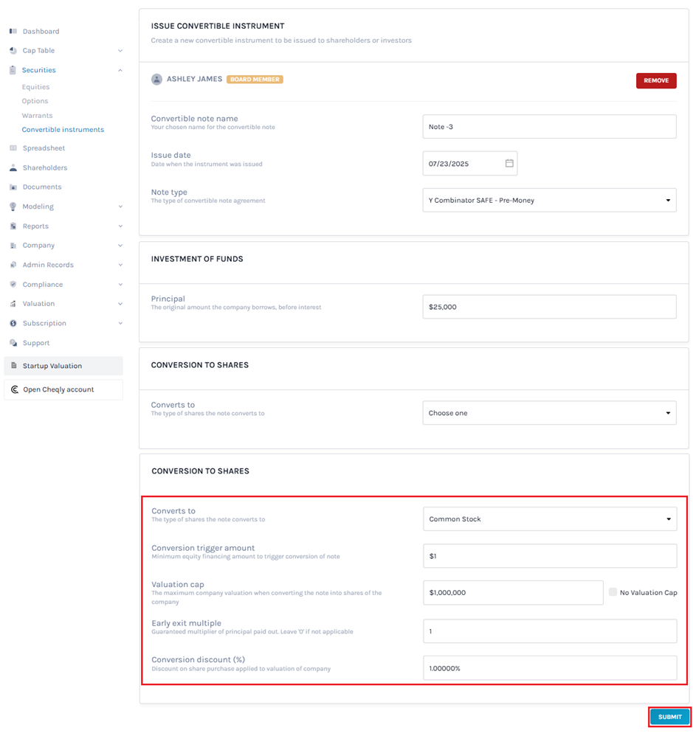Image resolution: width=693 pixels, height=733 pixels.
Task: Click the Conversion discount percentage field
Action: [550, 668]
